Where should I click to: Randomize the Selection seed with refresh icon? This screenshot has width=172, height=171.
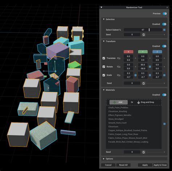[x=143, y=35]
